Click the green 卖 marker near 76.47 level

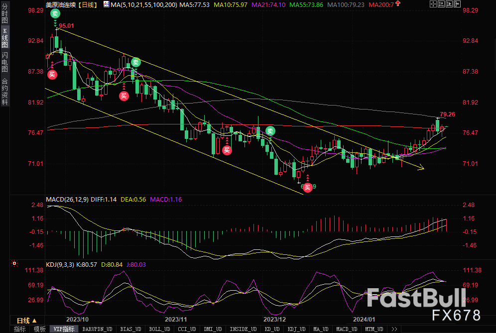coord(270,131)
